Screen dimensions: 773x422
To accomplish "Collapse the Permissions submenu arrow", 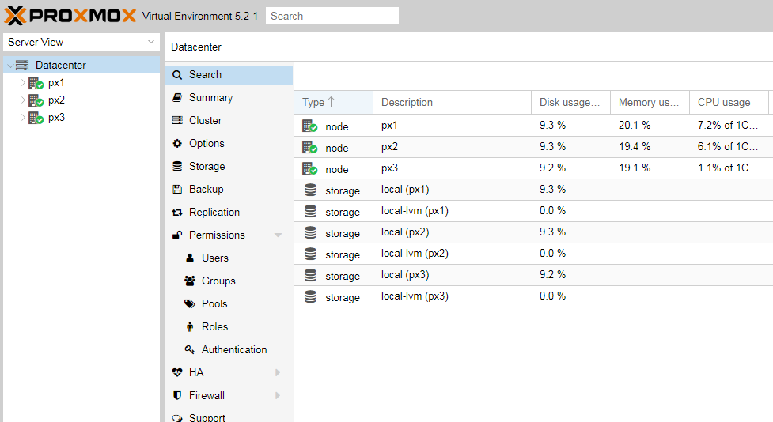I will coord(278,235).
